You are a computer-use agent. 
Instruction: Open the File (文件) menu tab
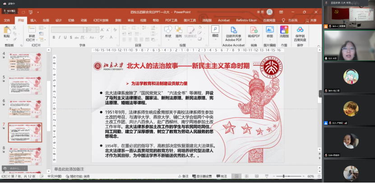pyautogui.click(x=7, y=20)
